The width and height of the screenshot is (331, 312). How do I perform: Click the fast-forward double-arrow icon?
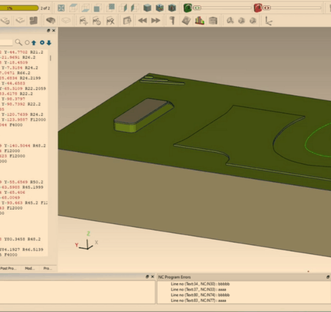(156, 20)
